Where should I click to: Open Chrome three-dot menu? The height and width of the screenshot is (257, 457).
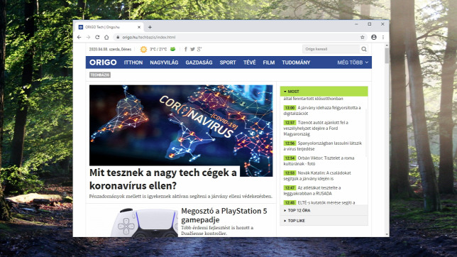pos(383,38)
